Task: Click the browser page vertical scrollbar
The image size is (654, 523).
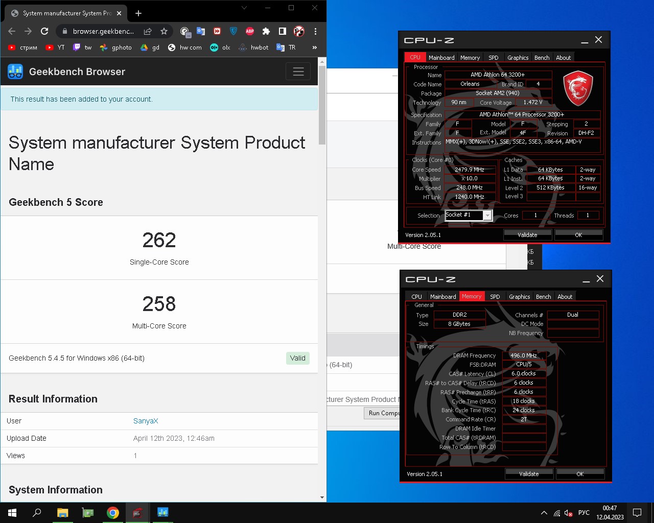Action: (322, 106)
